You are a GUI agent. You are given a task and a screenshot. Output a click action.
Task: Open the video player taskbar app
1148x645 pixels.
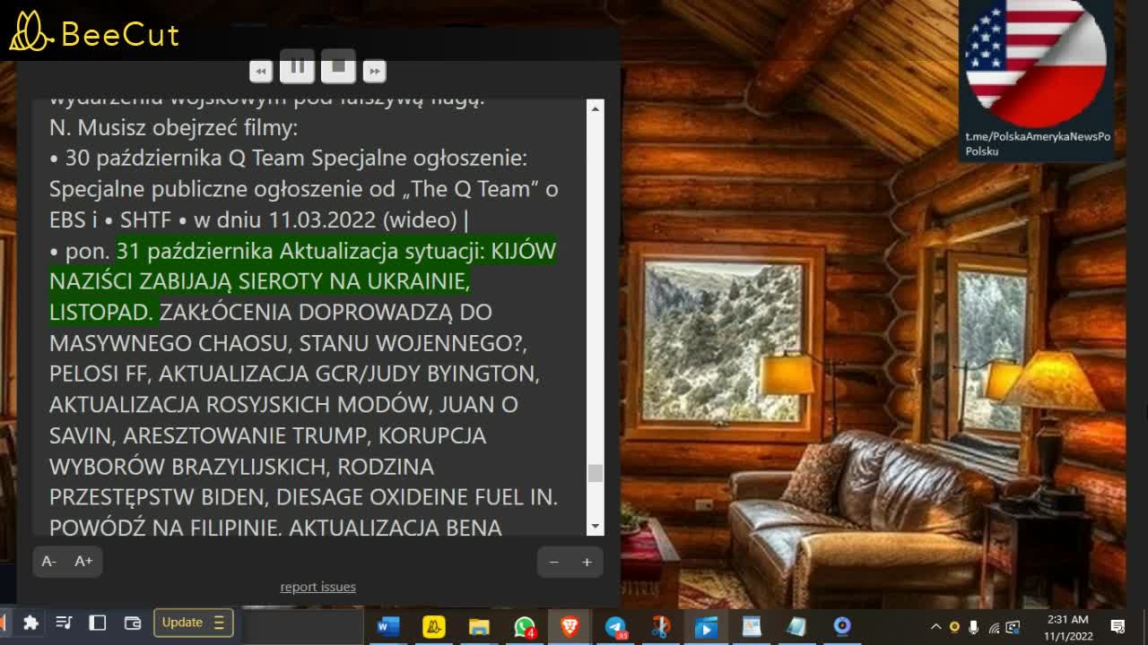(706, 626)
